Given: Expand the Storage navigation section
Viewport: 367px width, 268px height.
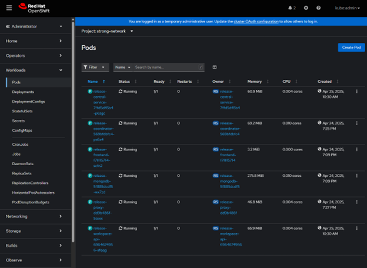Looking at the screenshot, I should coord(34,231).
